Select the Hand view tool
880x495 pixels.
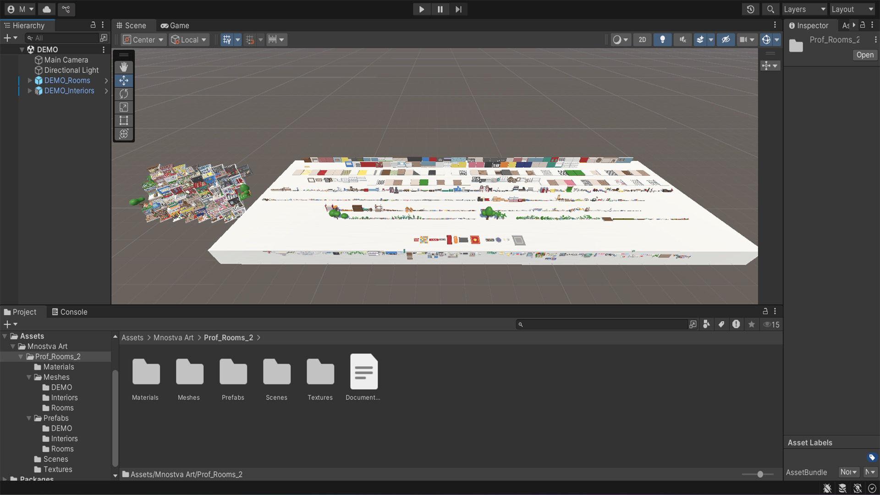(124, 67)
